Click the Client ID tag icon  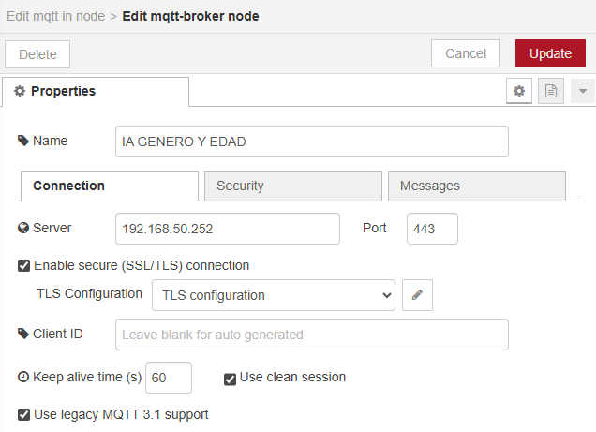23,334
